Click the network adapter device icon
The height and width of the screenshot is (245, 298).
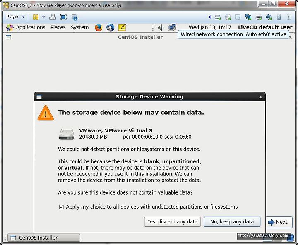pos(248,17)
